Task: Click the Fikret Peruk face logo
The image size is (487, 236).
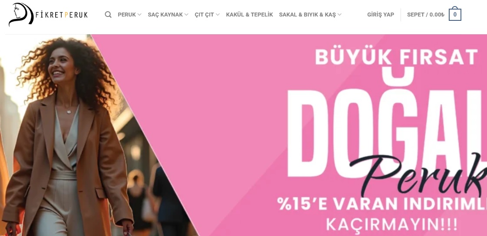Action: 21,14
